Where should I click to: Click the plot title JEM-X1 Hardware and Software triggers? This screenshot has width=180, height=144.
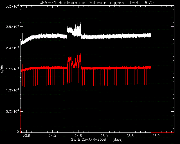(82, 3)
